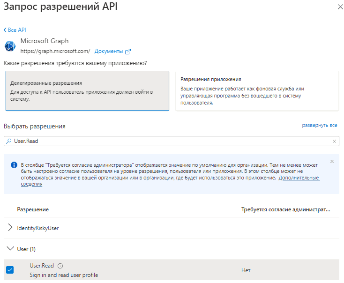Click развернуть все to expand all groups
This screenshot has width=344, height=283.
320,125
